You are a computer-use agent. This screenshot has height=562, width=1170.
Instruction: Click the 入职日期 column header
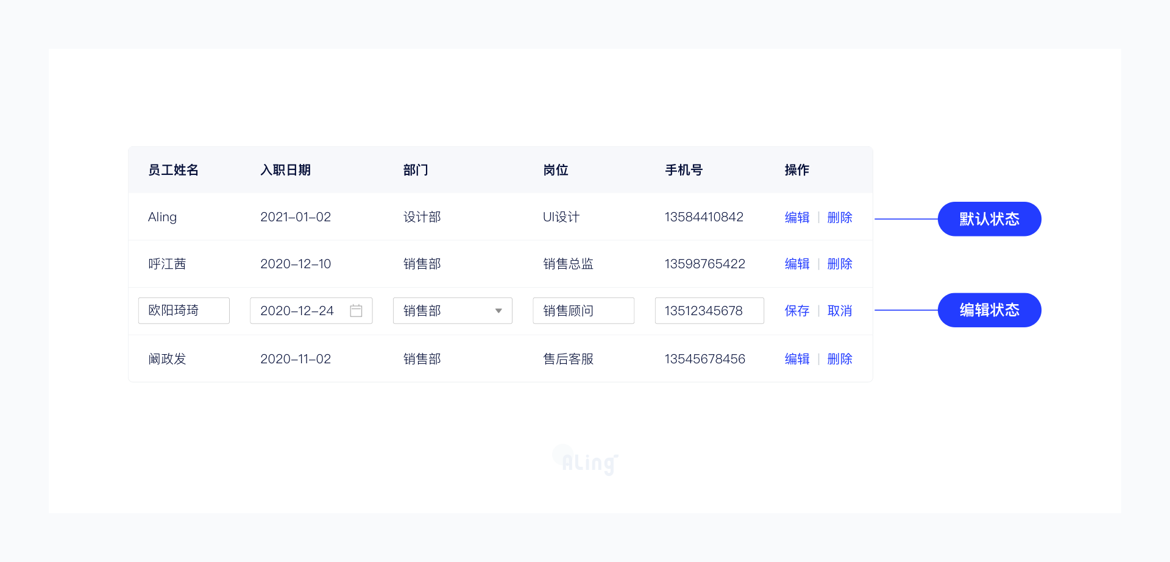pyautogui.click(x=286, y=170)
